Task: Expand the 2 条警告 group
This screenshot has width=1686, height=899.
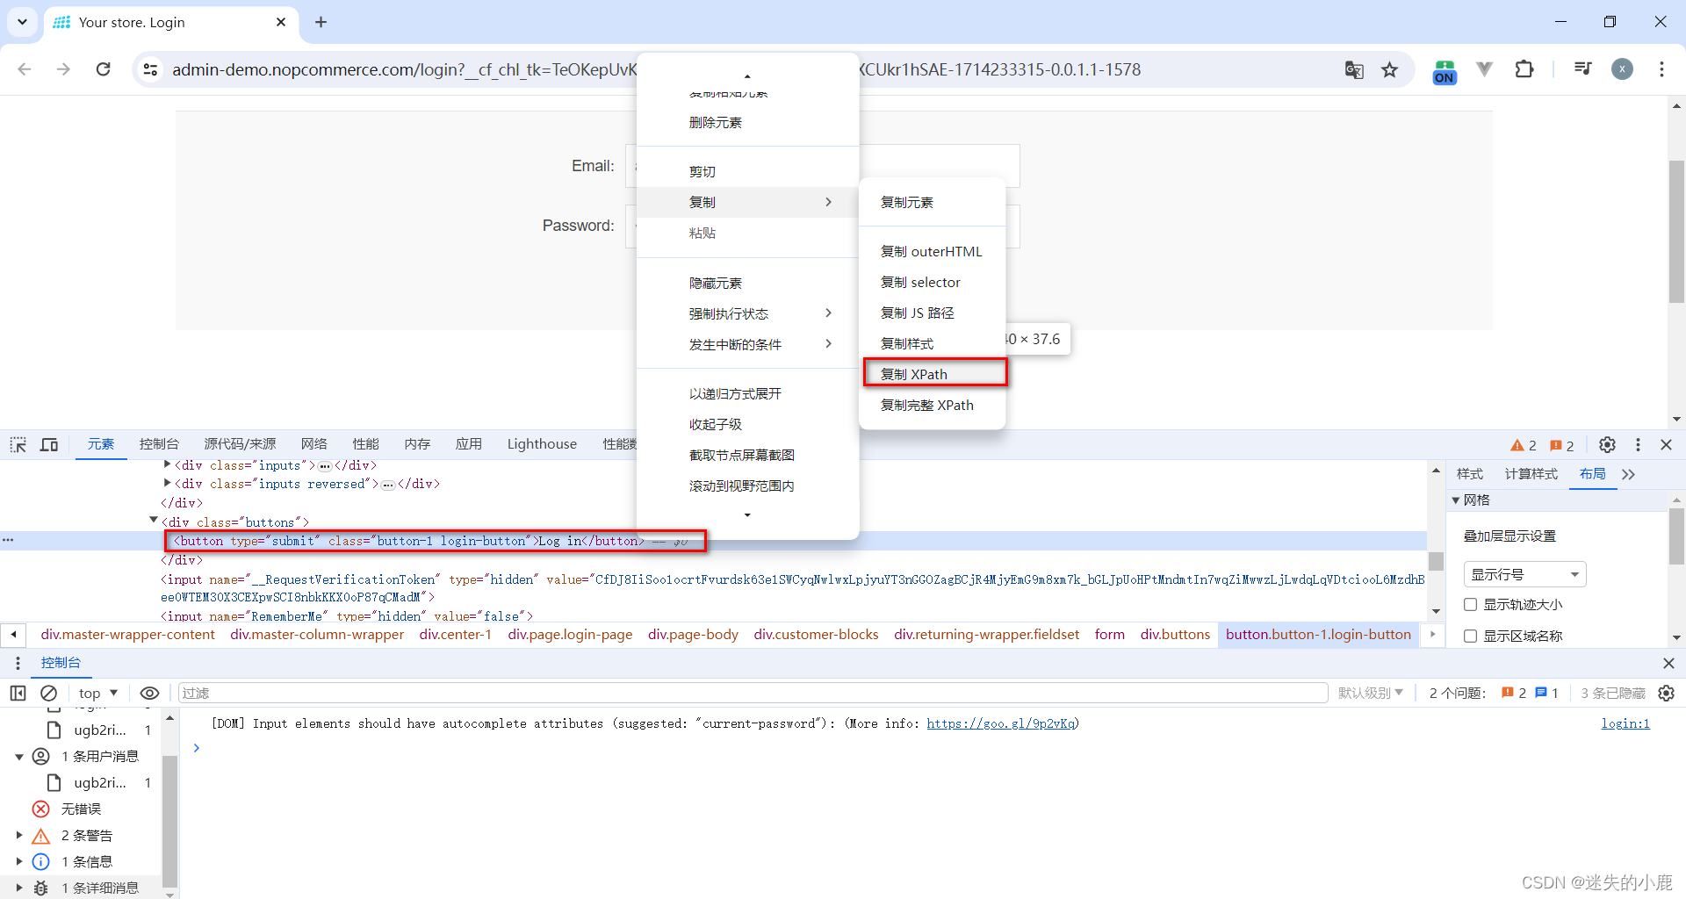Action: coord(18,835)
